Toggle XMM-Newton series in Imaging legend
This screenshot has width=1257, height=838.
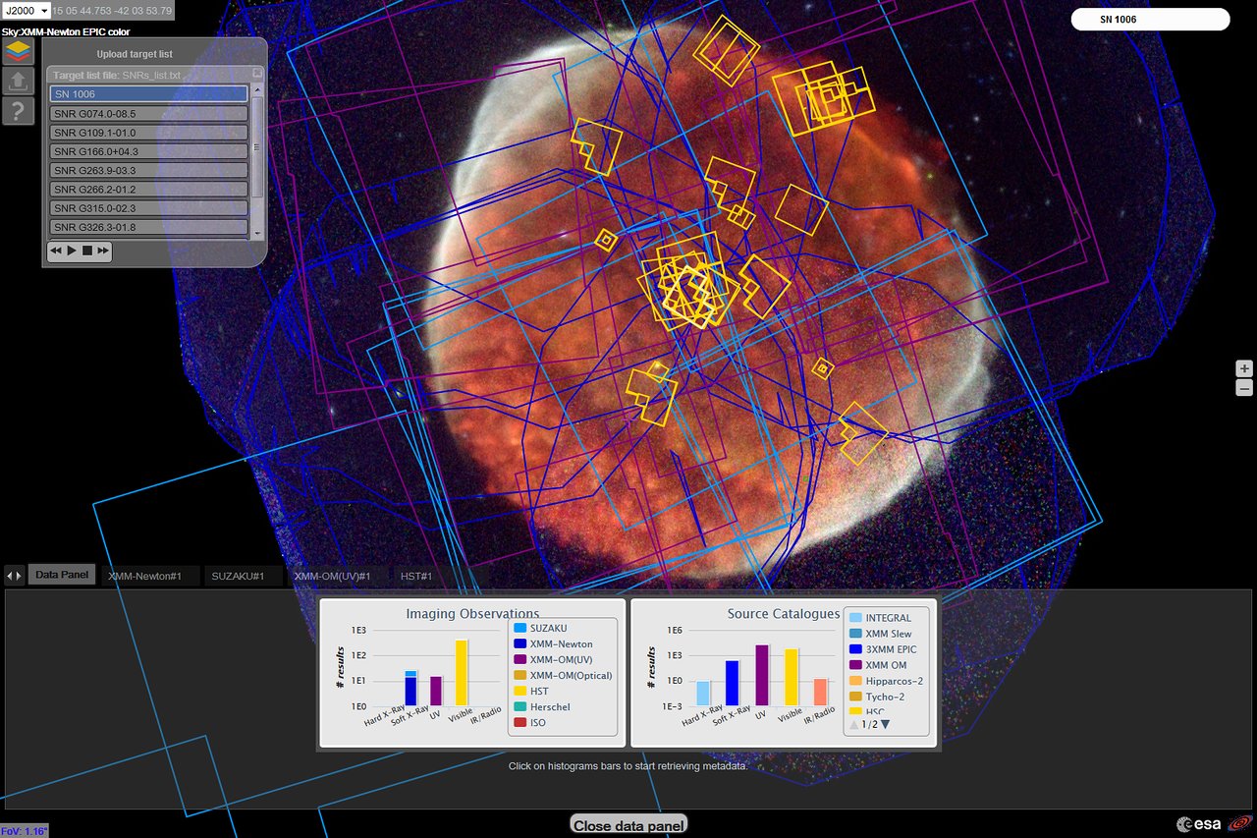pyautogui.click(x=561, y=643)
